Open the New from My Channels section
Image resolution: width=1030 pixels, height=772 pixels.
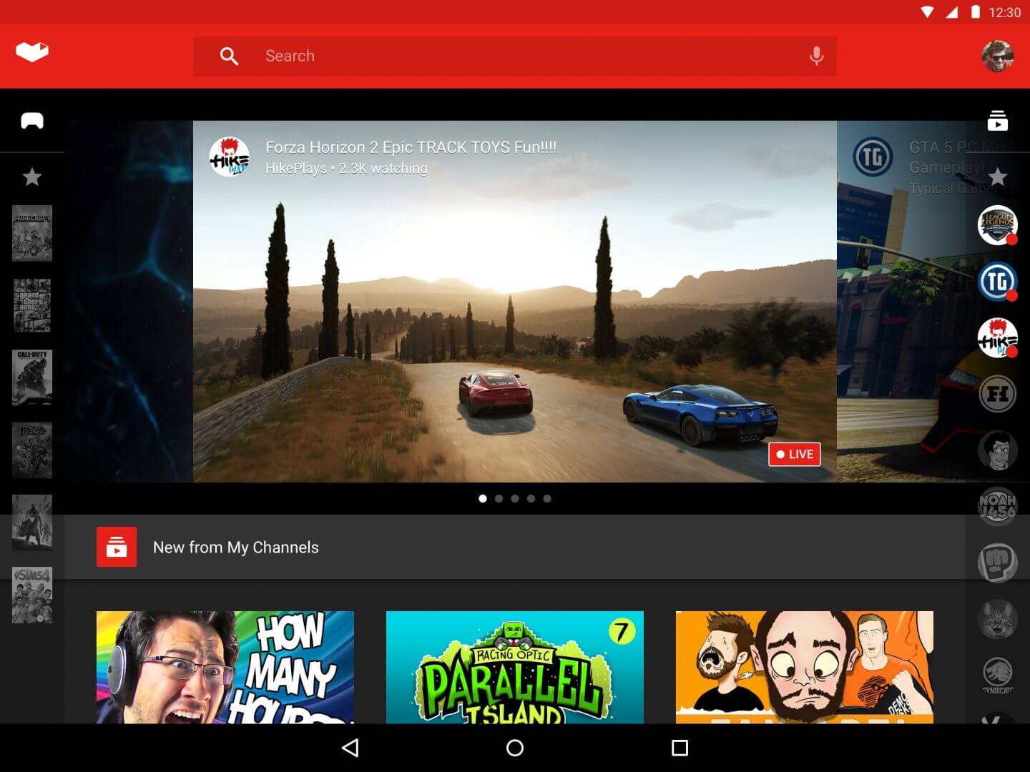235,547
